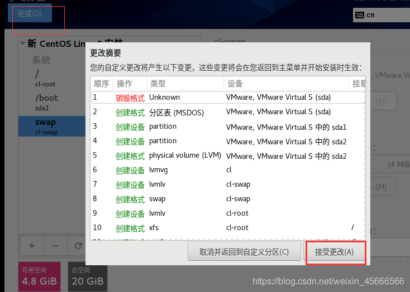
Task: Select row 4 partition sda2
Action: pos(228,141)
